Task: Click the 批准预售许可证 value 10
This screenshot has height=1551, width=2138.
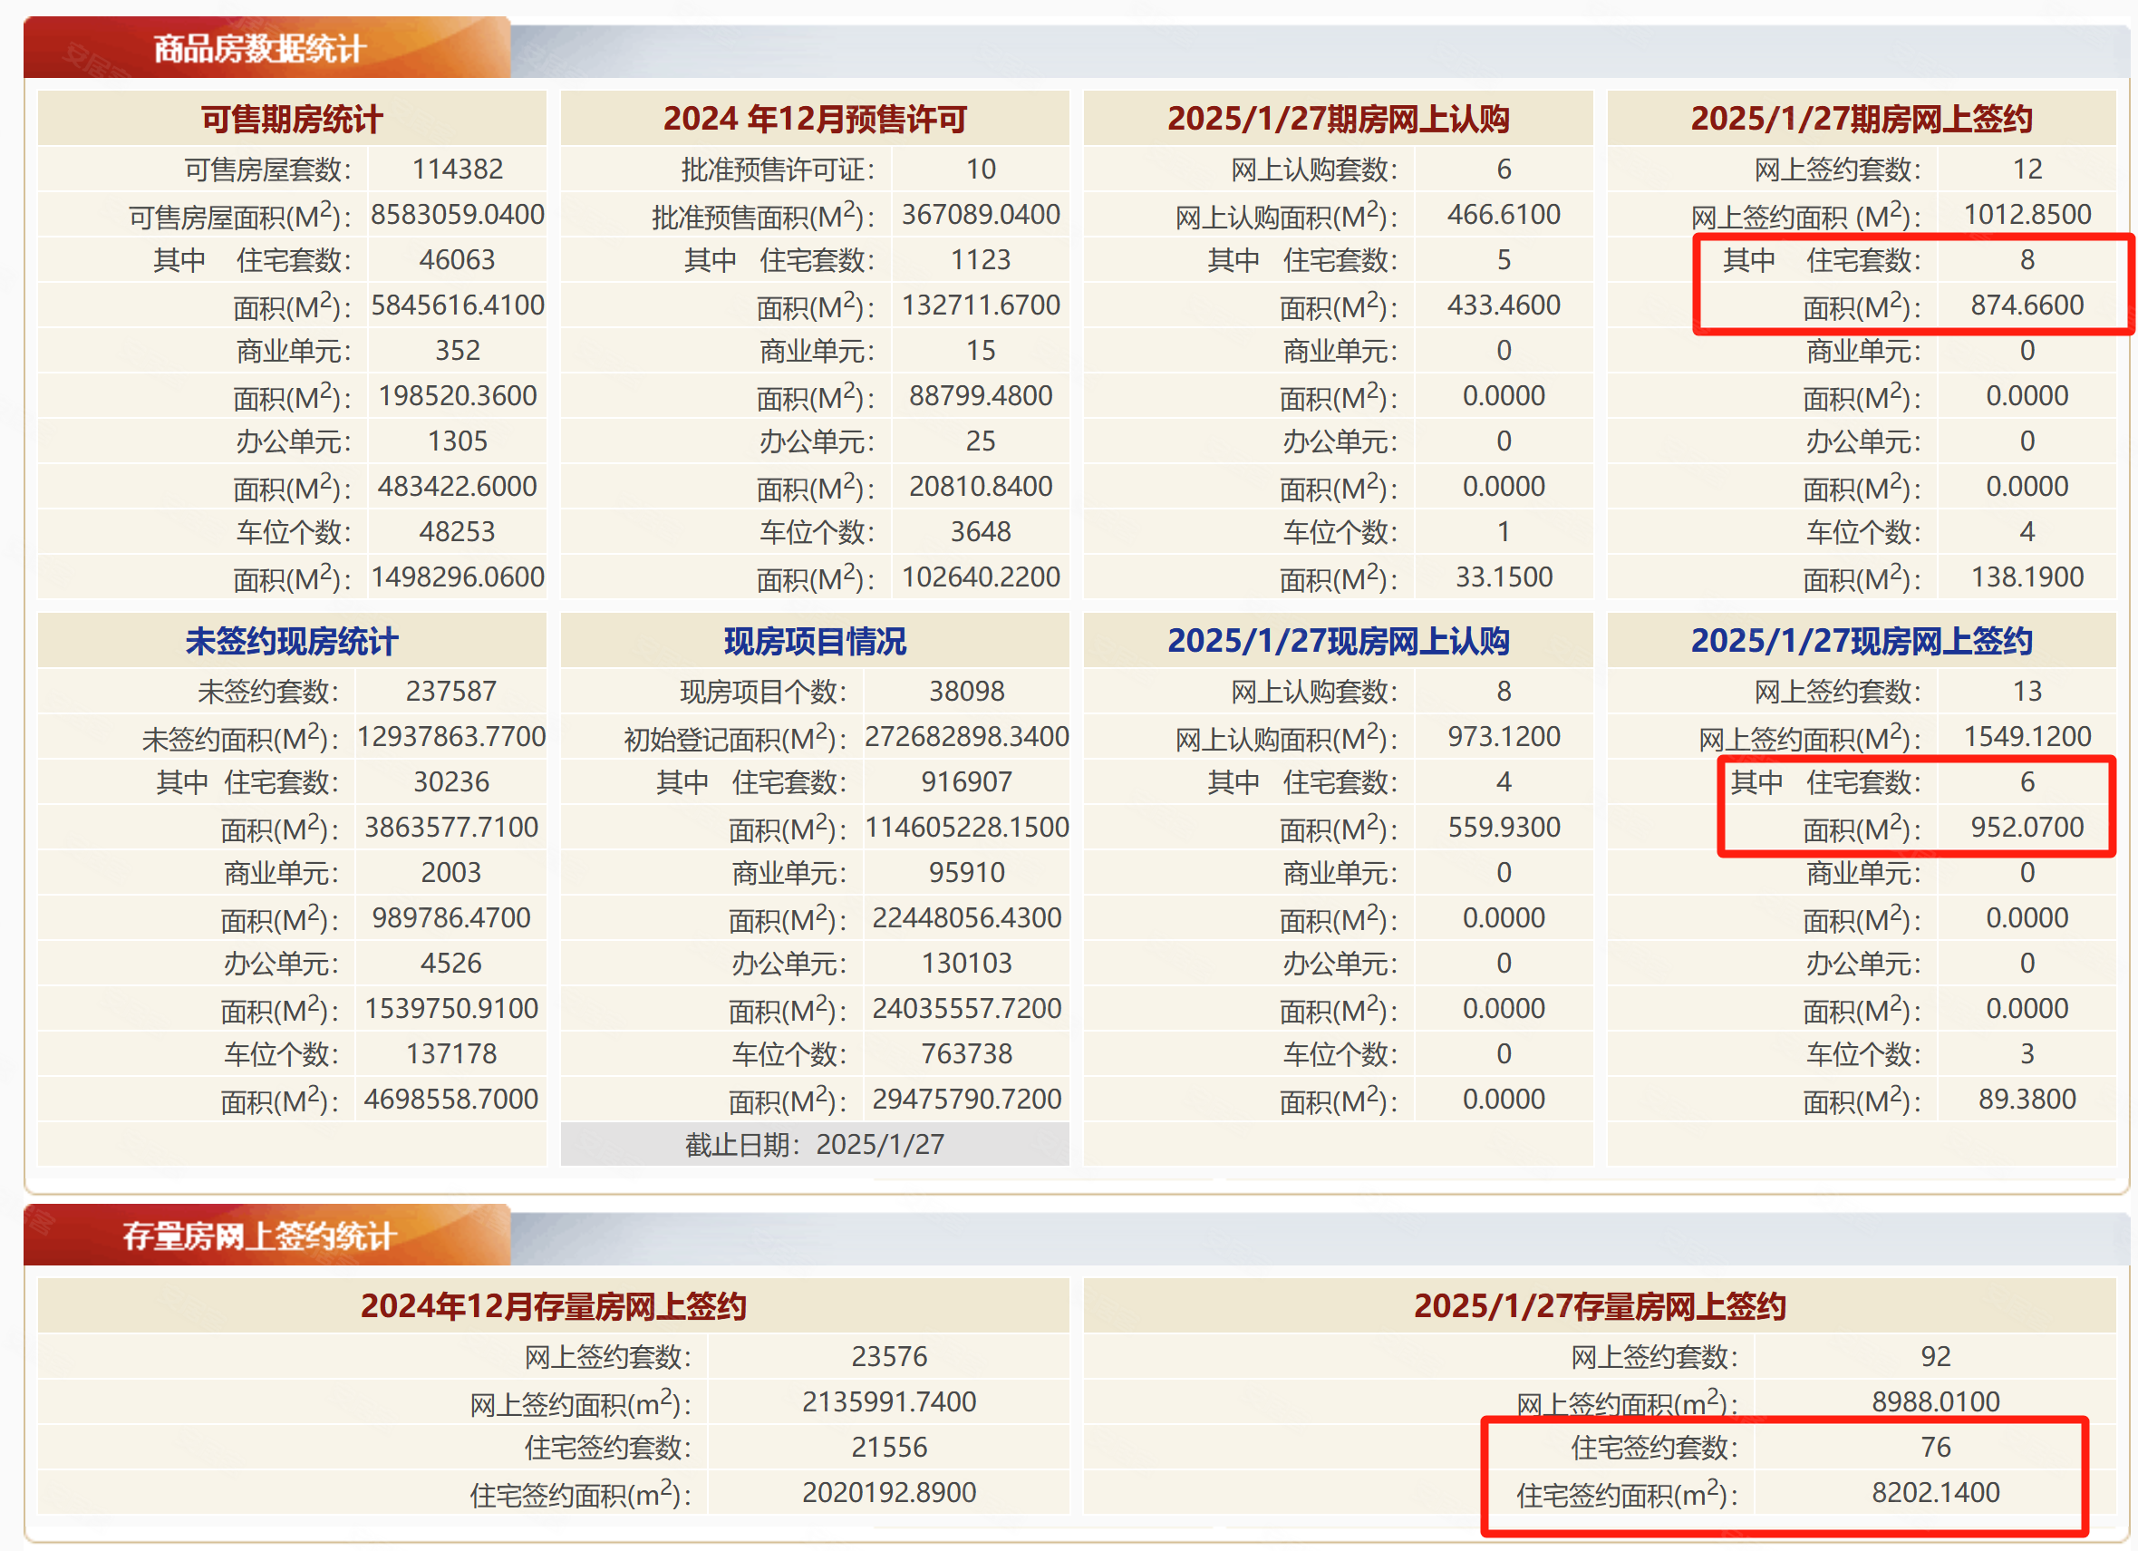Action: 981,169
